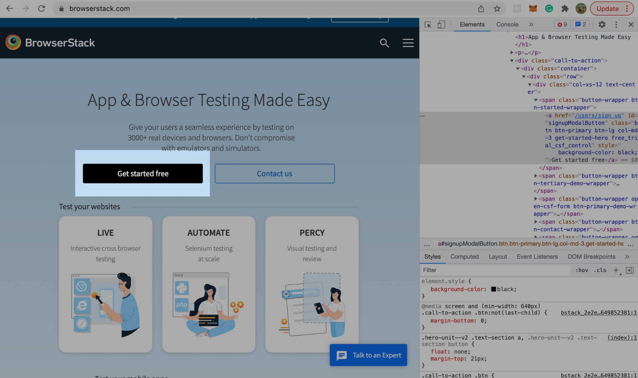This screenshot has height=378, width=638.
Task: Click the black background-color swatch
Action: pyautogui.click(x=493, y=289)
